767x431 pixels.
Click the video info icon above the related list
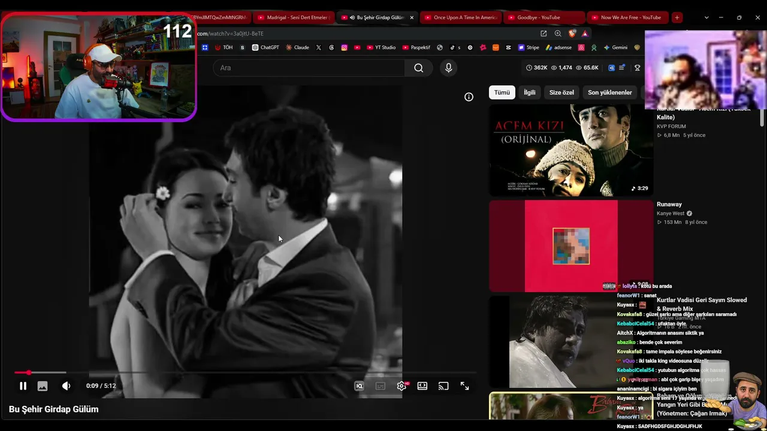pyautogui.click(x=469, y=97)
